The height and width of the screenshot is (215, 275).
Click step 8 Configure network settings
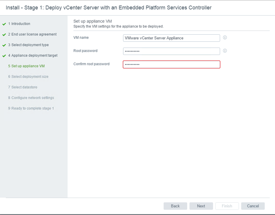point(31,98)
